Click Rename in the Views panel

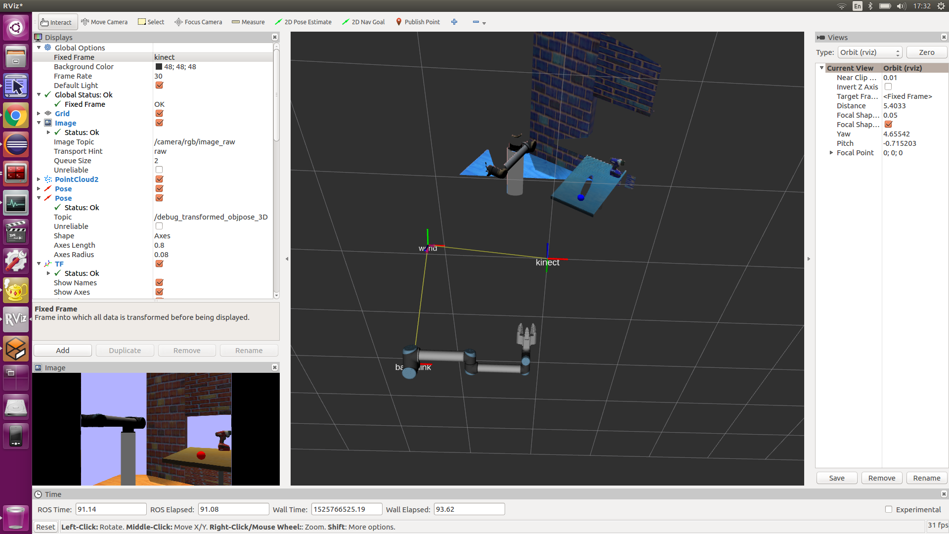tap(927, 478)
